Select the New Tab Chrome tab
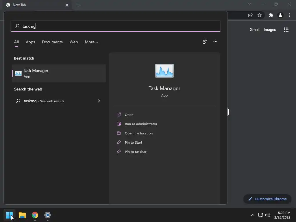 (x=37, y=5)
